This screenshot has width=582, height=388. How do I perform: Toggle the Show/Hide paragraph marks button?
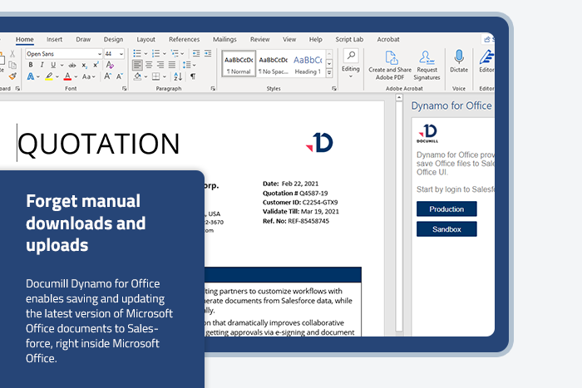(x=193, y=76)
